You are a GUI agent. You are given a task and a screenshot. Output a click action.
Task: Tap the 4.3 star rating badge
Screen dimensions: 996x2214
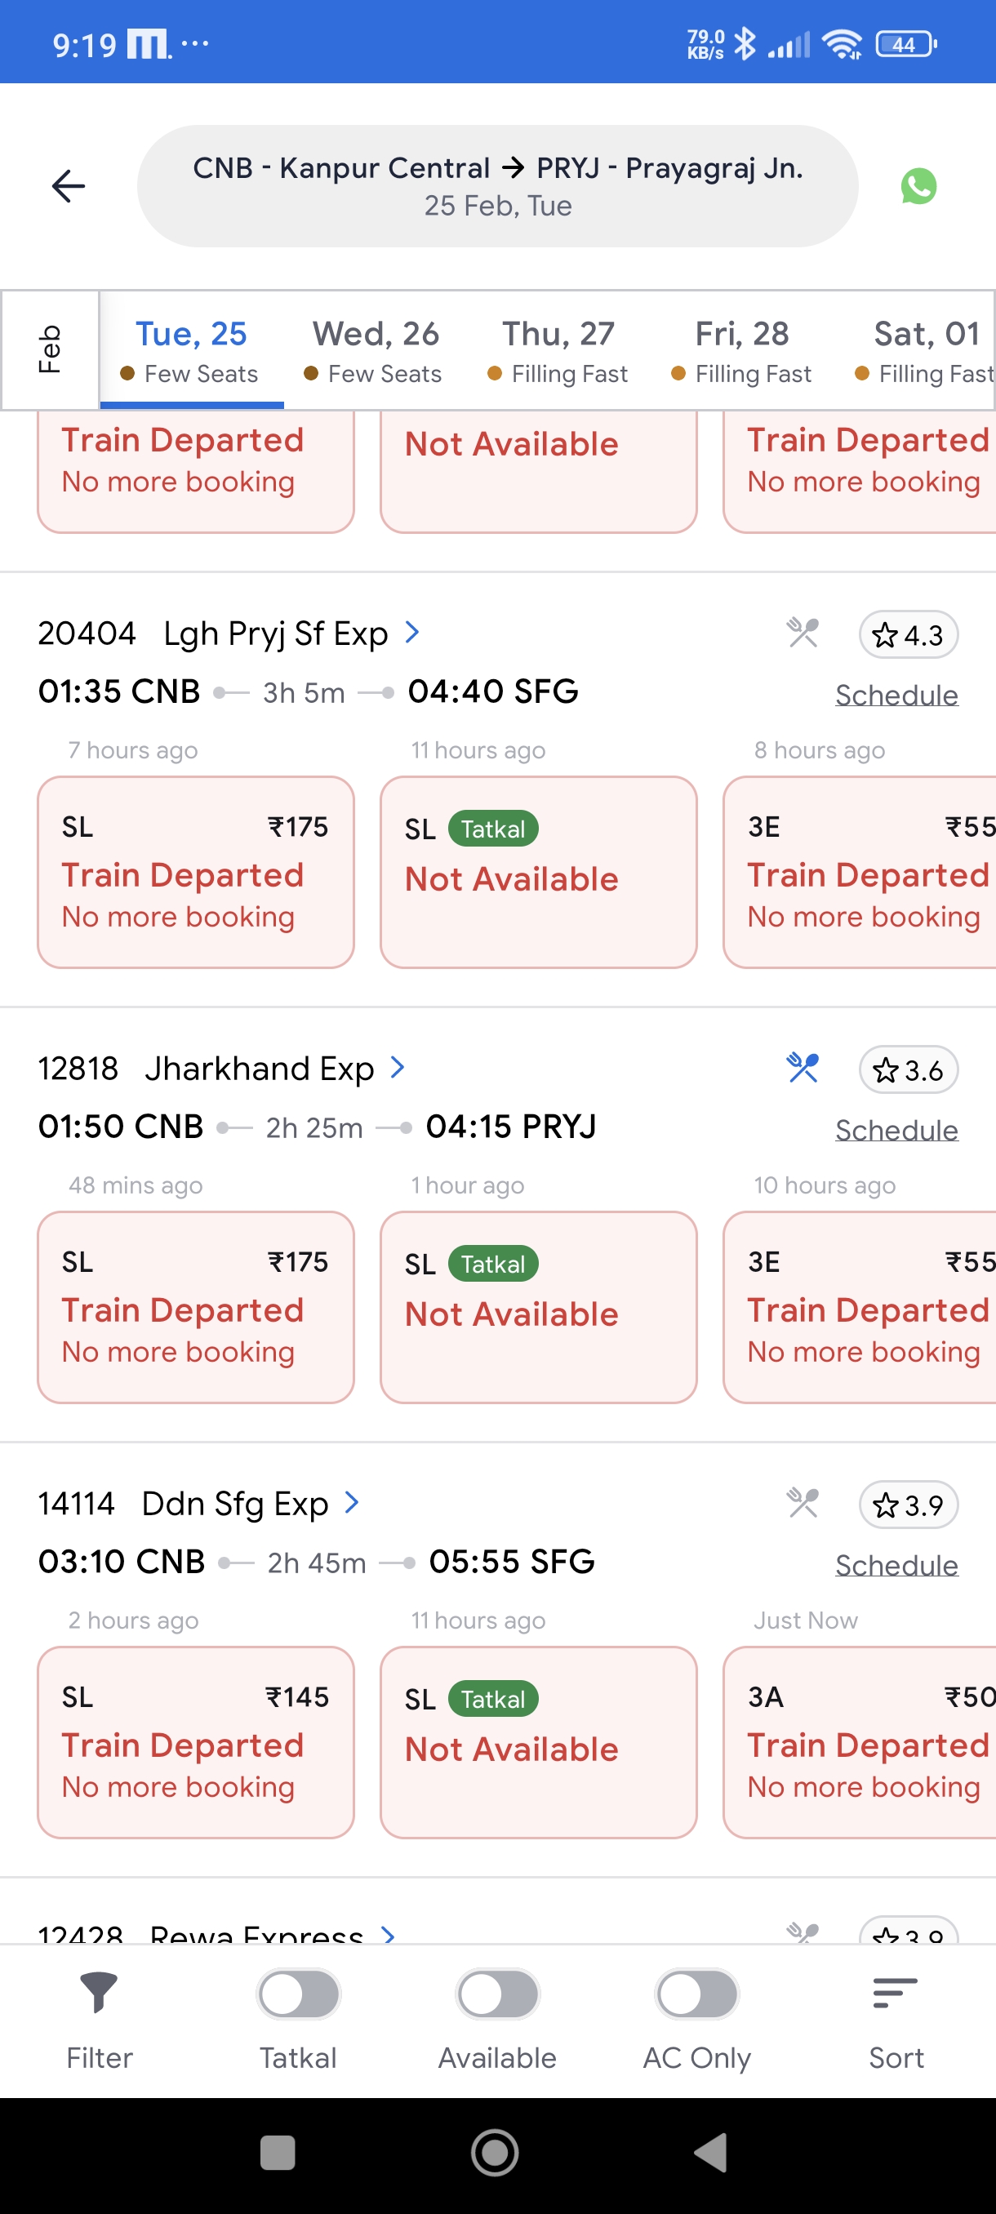908,635
